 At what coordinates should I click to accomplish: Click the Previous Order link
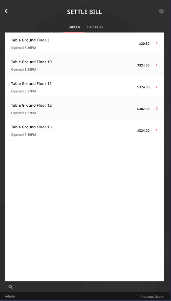(x=152, y=297)
